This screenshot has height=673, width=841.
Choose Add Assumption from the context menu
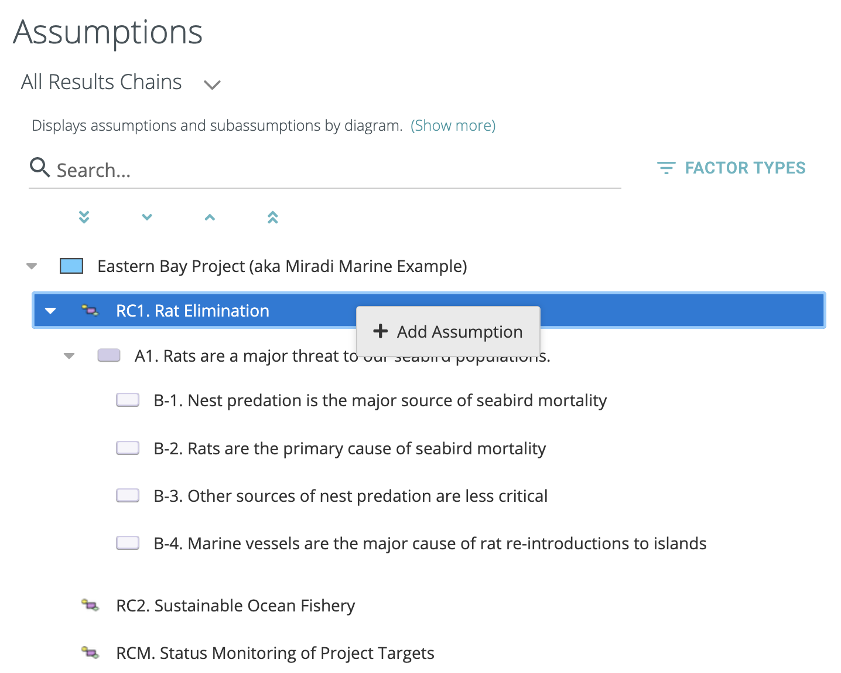tap(449, 332)
